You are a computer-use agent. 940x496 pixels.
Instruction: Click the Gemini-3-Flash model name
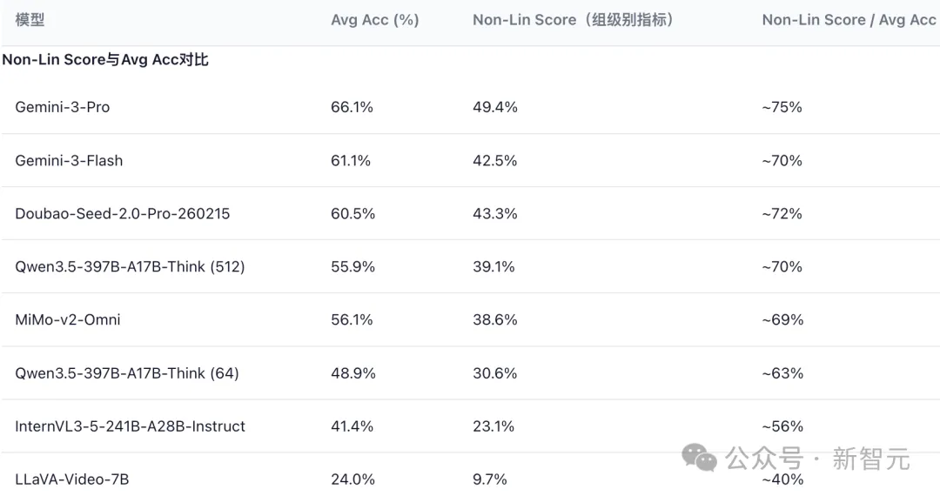69,160
